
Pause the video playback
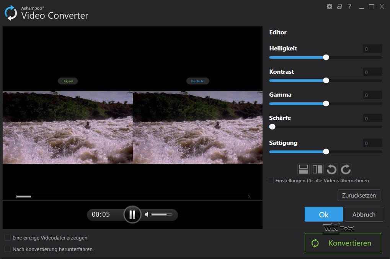click(x=132, y=215)
